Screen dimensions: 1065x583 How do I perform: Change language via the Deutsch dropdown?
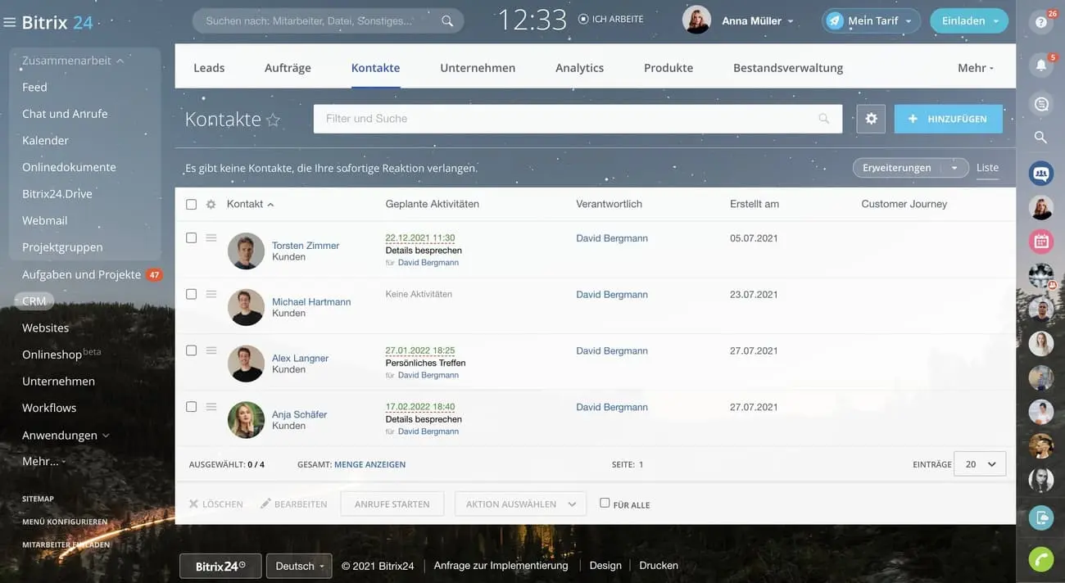coord(299,566)
